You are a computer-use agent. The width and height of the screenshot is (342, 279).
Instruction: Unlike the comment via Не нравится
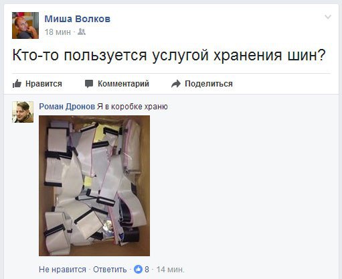click(62, 270)
